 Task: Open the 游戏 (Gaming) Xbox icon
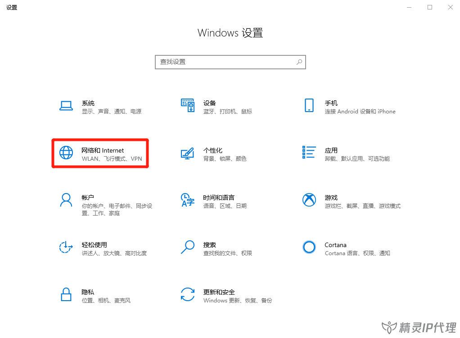pos(309,200)
